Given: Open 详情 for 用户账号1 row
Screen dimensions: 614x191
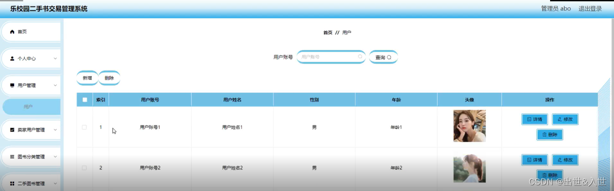Looking at the screenshot, I should pyautogui.click(x=535, y=119).
